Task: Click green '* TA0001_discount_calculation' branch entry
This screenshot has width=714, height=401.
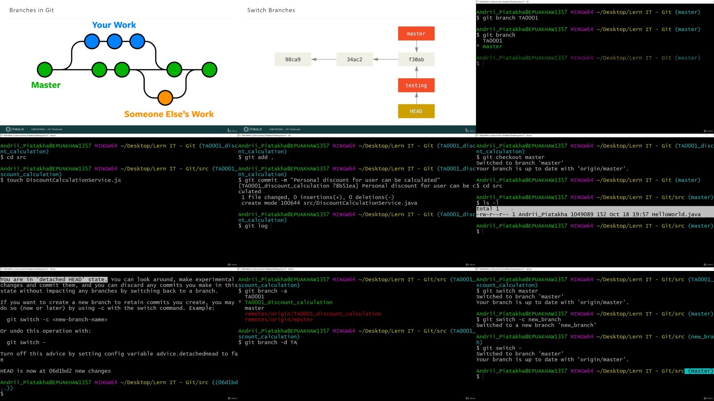Action: click(286, 302)
